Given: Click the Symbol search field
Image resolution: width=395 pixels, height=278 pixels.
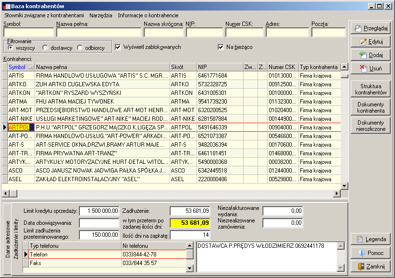Looking at the screenshot, I should tap(29, 33).
